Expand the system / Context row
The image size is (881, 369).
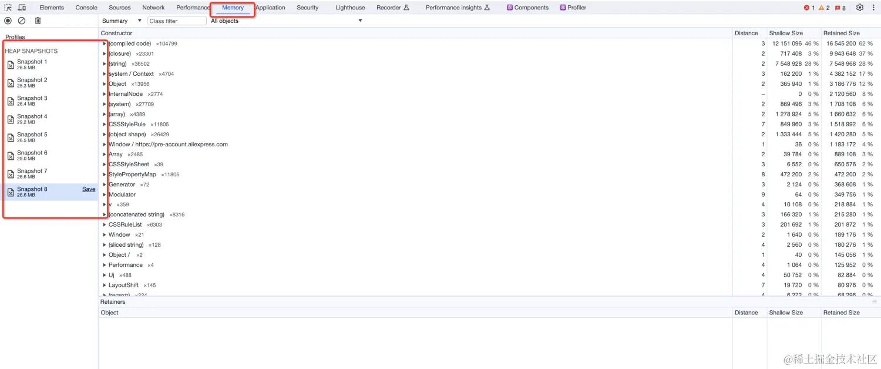tap(105, 73)
